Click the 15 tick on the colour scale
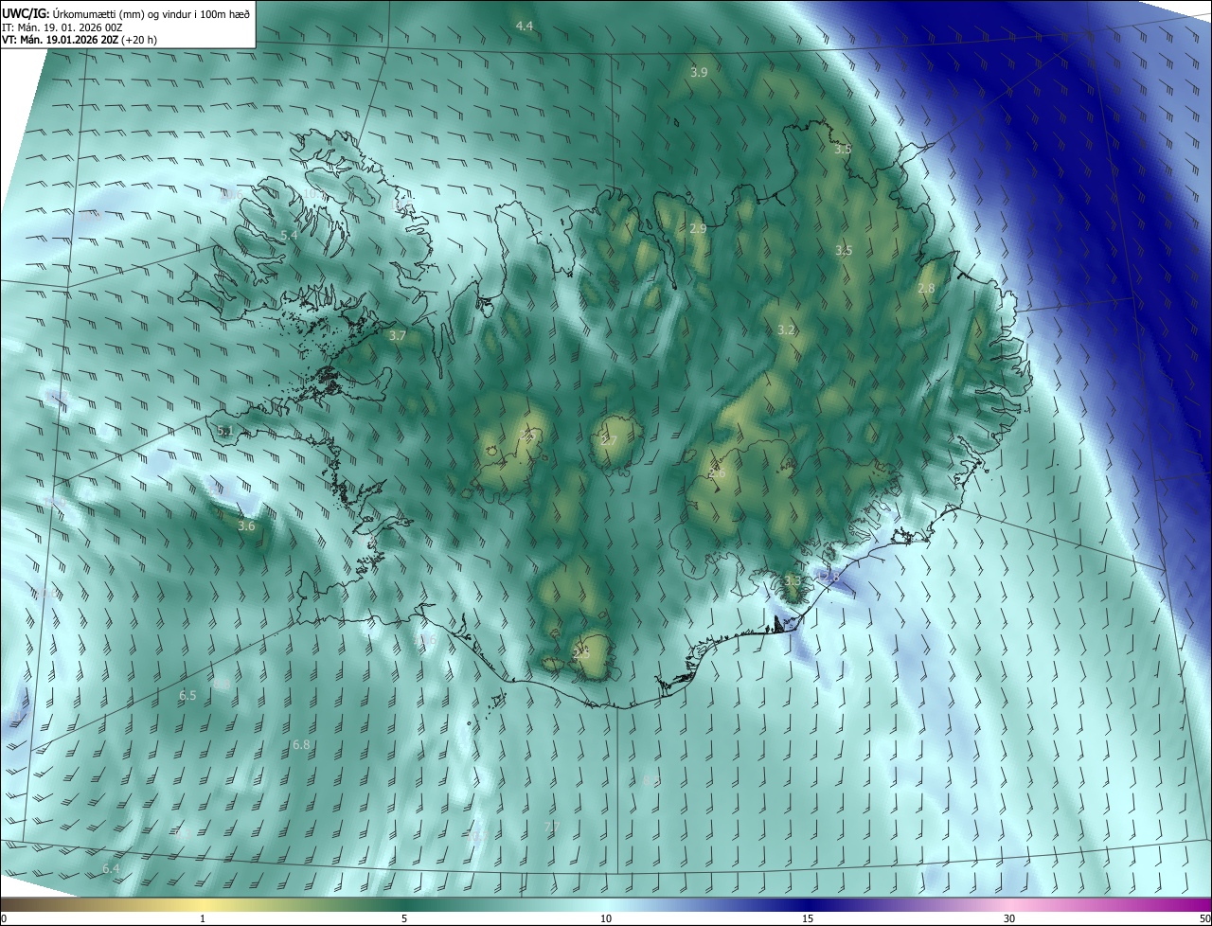This screenshot has width=1212, height=926. (808, 918)
